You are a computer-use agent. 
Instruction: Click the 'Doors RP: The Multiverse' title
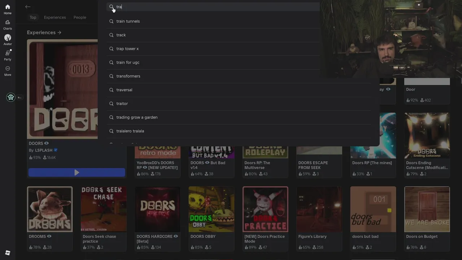(257, 165)
